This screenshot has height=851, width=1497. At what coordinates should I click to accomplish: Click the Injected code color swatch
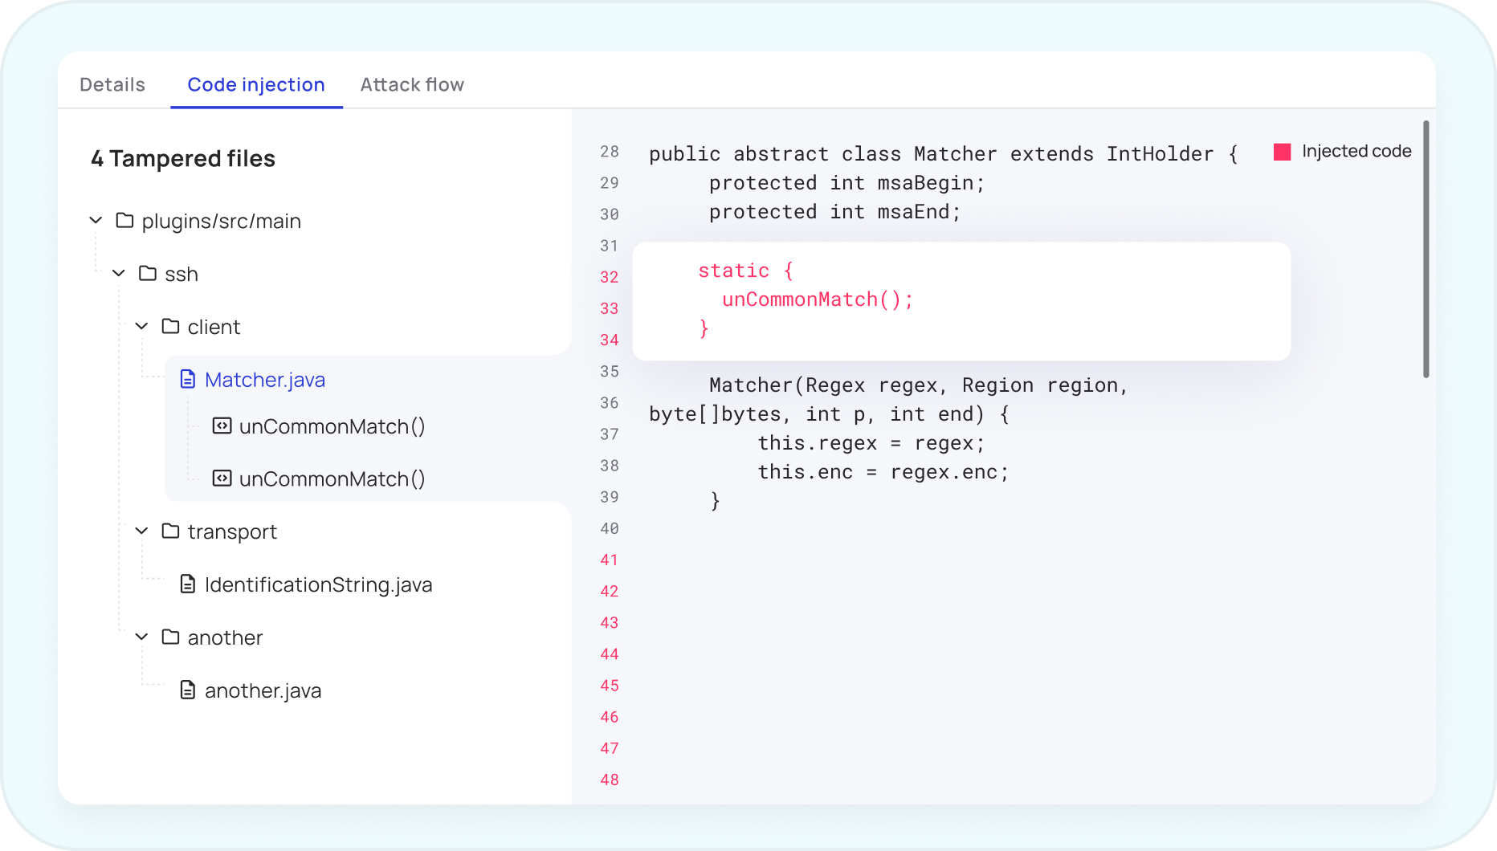coord(1281,150)
